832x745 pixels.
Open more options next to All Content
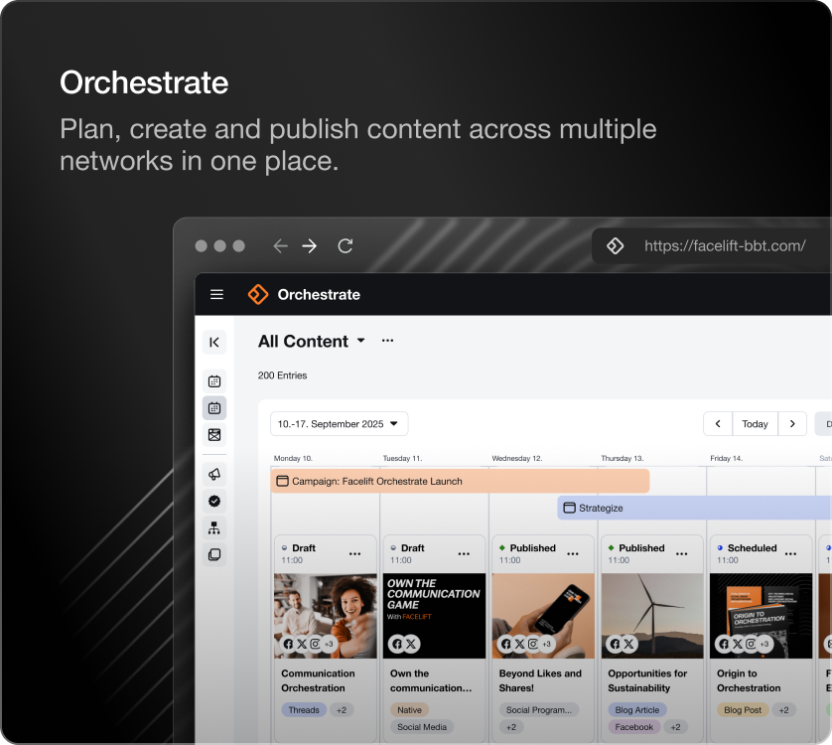(388, 341)
